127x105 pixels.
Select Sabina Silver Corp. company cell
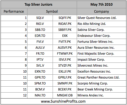pos(102,30)
